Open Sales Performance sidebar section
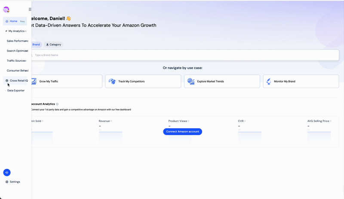 coord(17,41)
